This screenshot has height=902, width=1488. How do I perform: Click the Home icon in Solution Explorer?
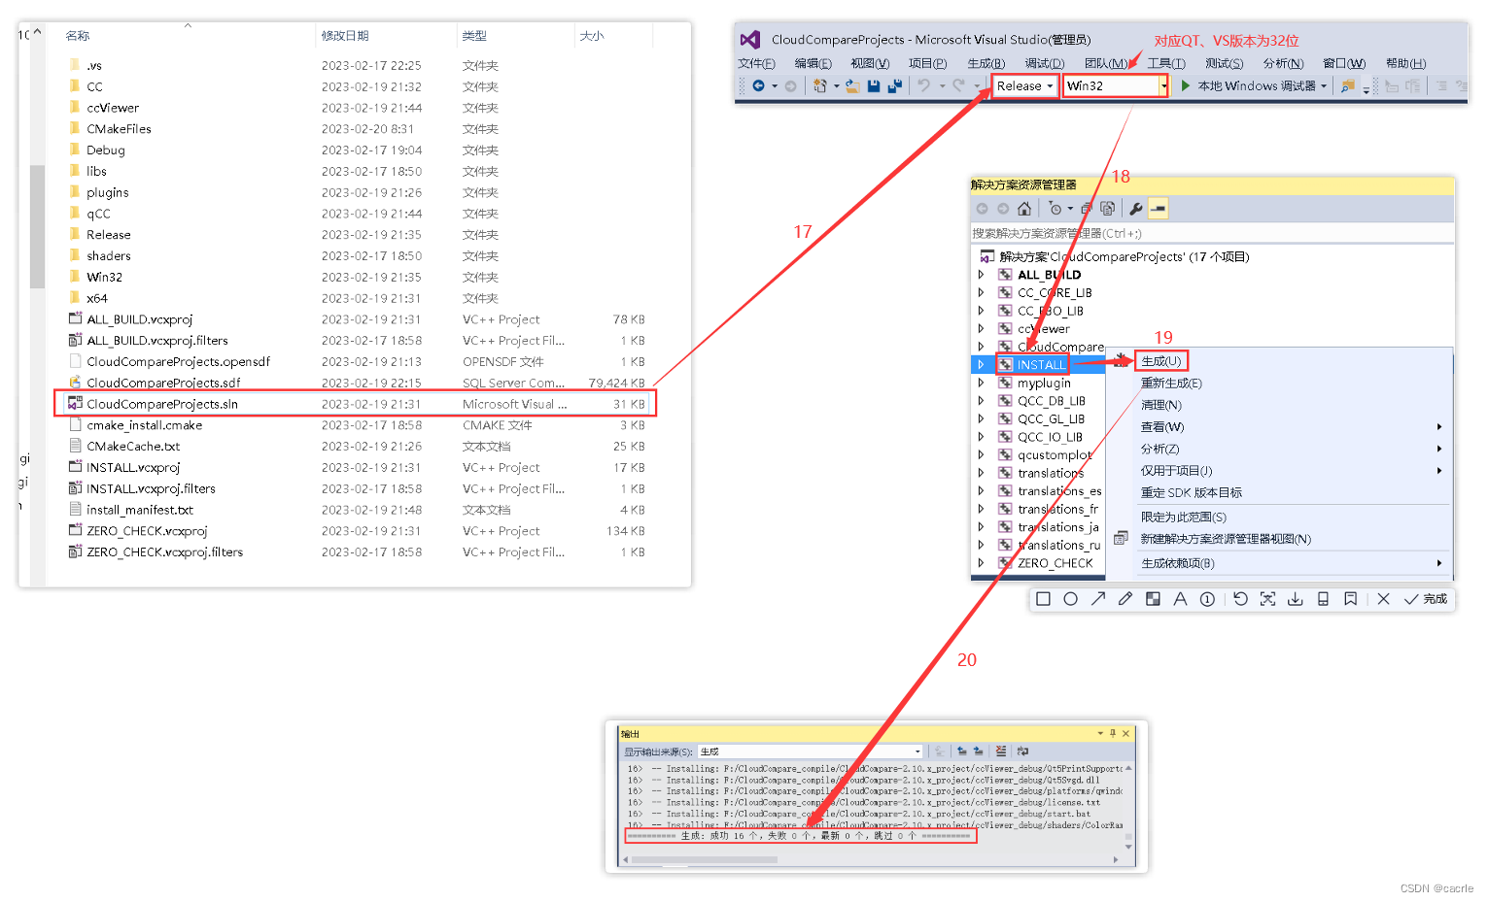tap(1023, 209)
